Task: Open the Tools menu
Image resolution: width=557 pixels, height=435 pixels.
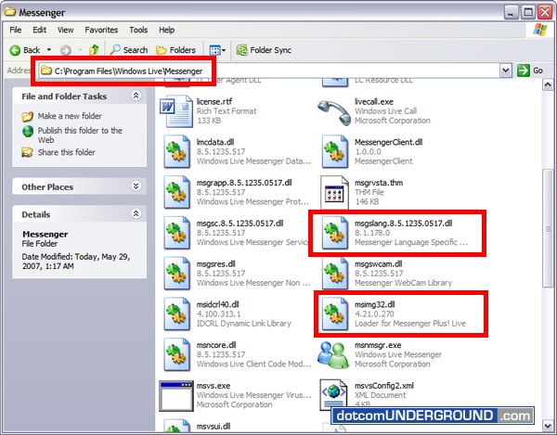Action: [x=138, y=30]
